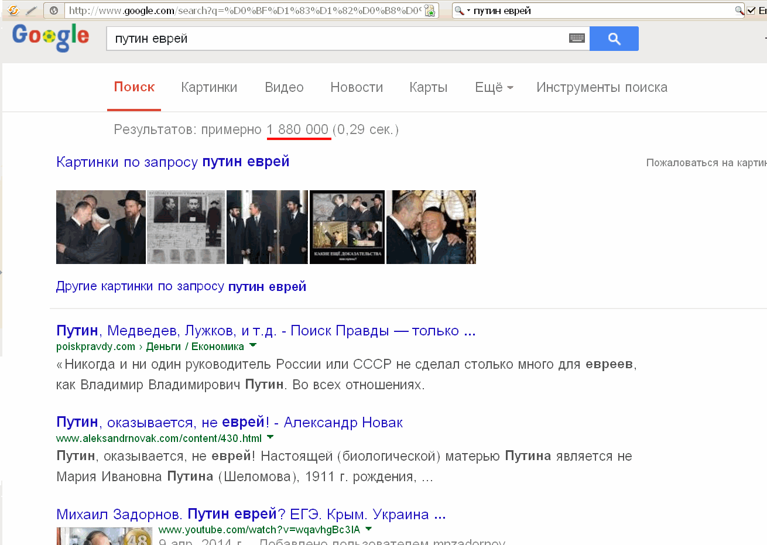This screenshot has width=767, height=545.
Task: Open fifth thumbnail of two men hugging
Action: click(x=431, y=227)
